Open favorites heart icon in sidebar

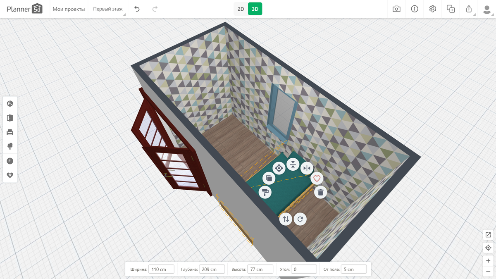10,175
